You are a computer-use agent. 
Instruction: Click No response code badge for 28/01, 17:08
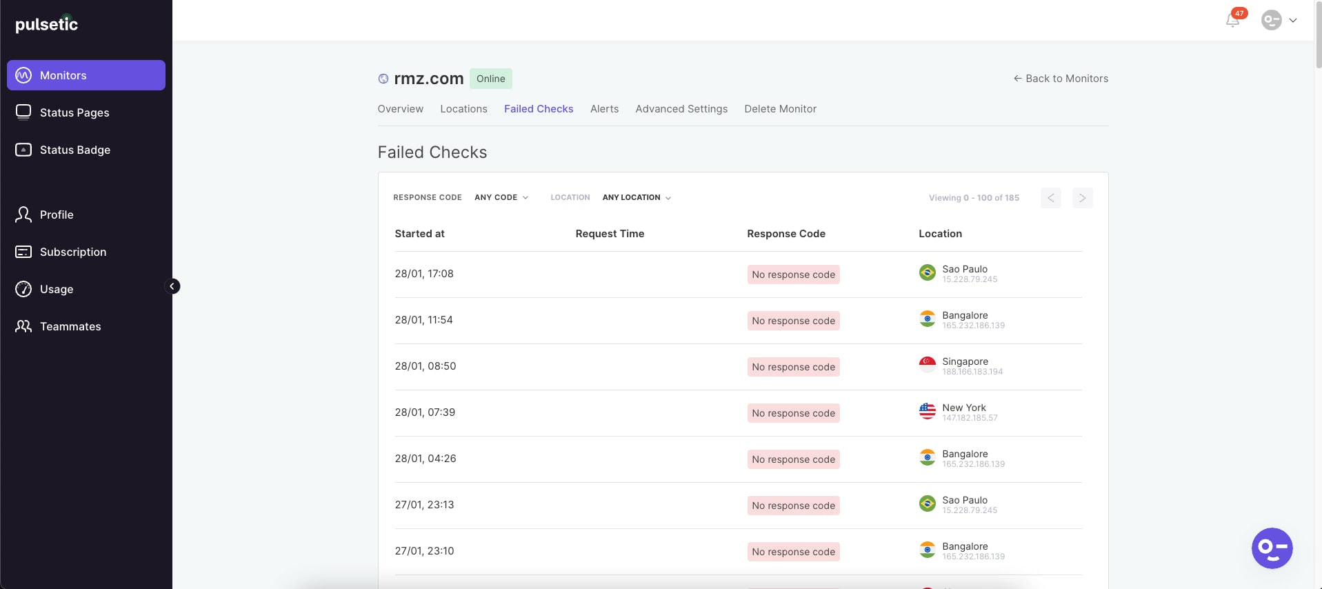(x=793, y=274)
